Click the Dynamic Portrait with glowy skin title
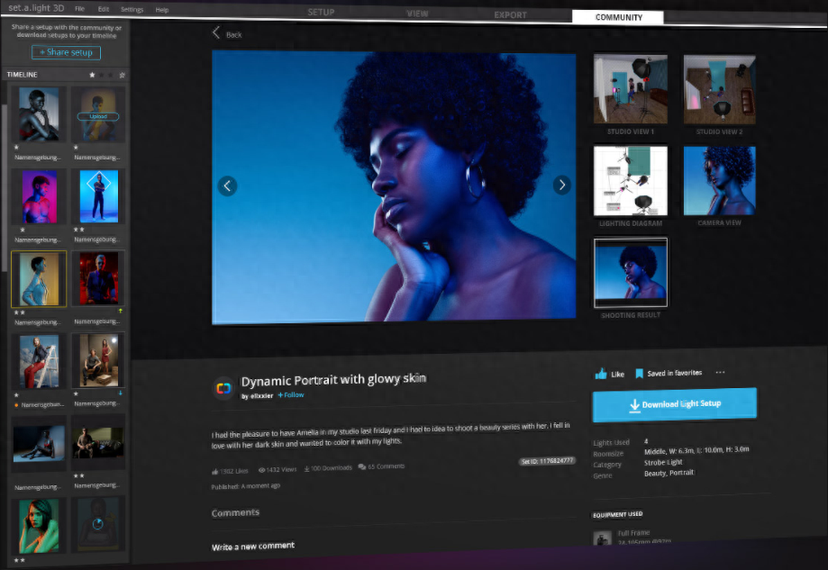Viewport: 828px width, 570px height. [333, 379]
